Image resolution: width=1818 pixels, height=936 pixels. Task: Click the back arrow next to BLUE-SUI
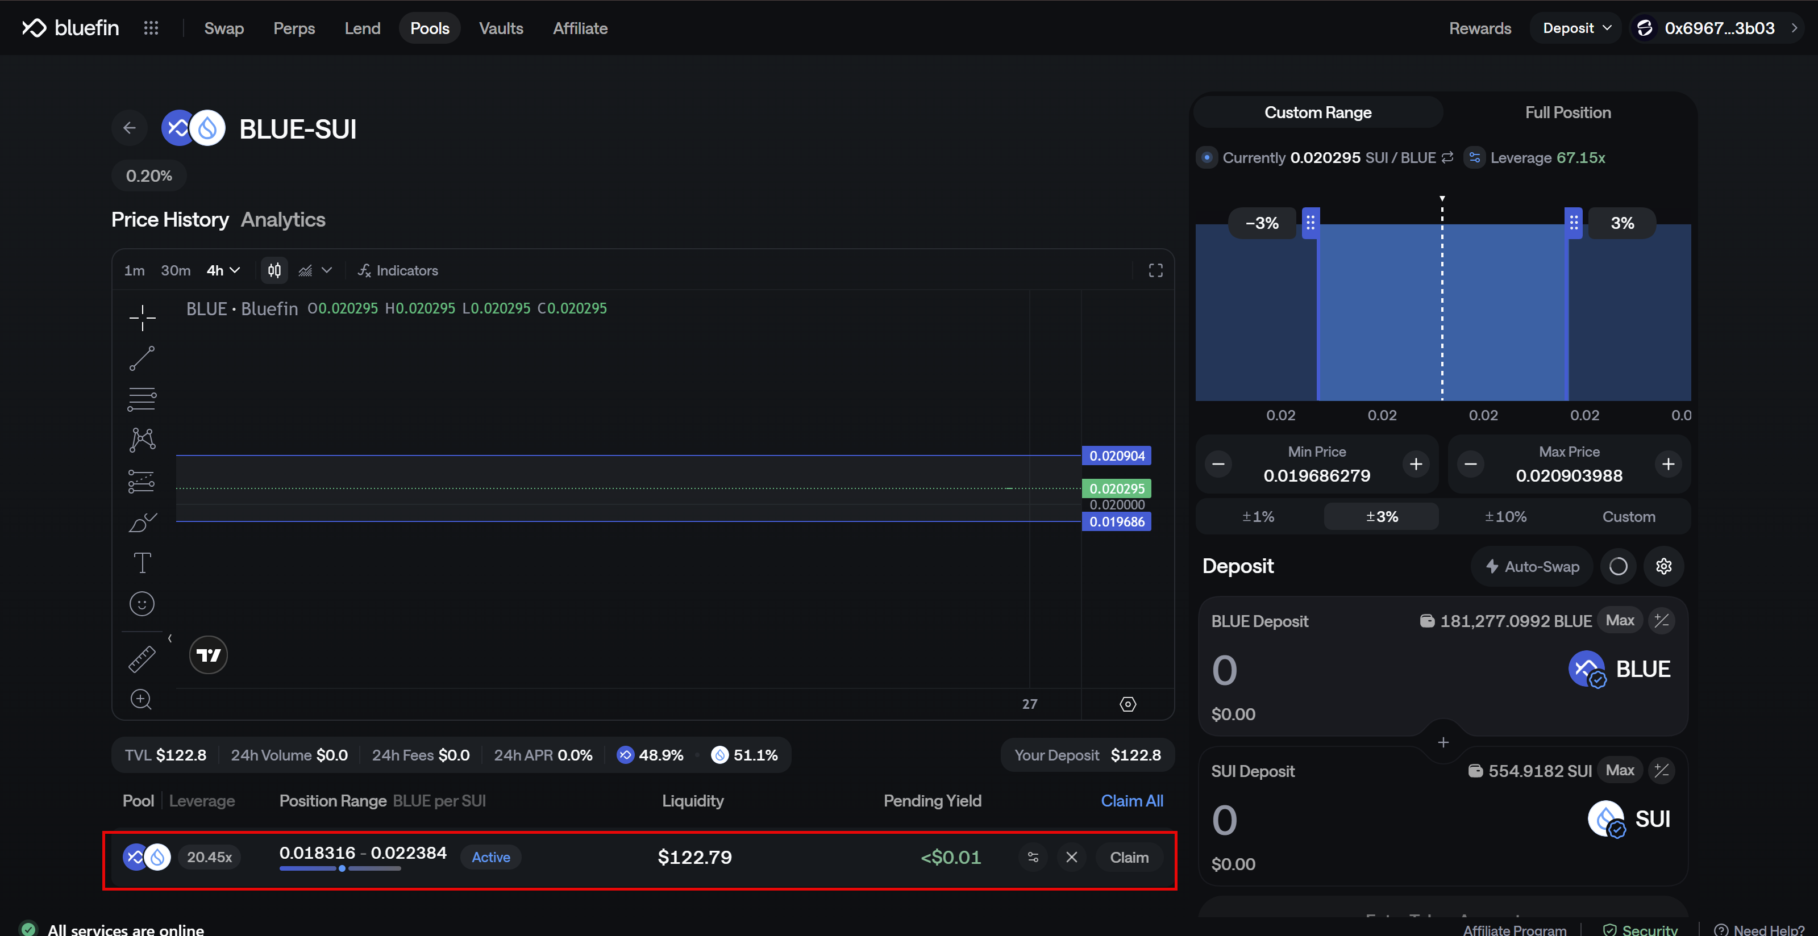[x=129, y=128]
